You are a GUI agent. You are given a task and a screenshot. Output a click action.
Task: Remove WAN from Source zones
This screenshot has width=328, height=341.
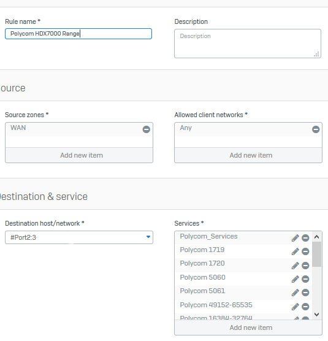tap(147, 129)
